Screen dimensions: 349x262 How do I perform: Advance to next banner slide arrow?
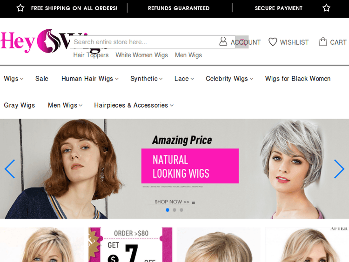339,169
